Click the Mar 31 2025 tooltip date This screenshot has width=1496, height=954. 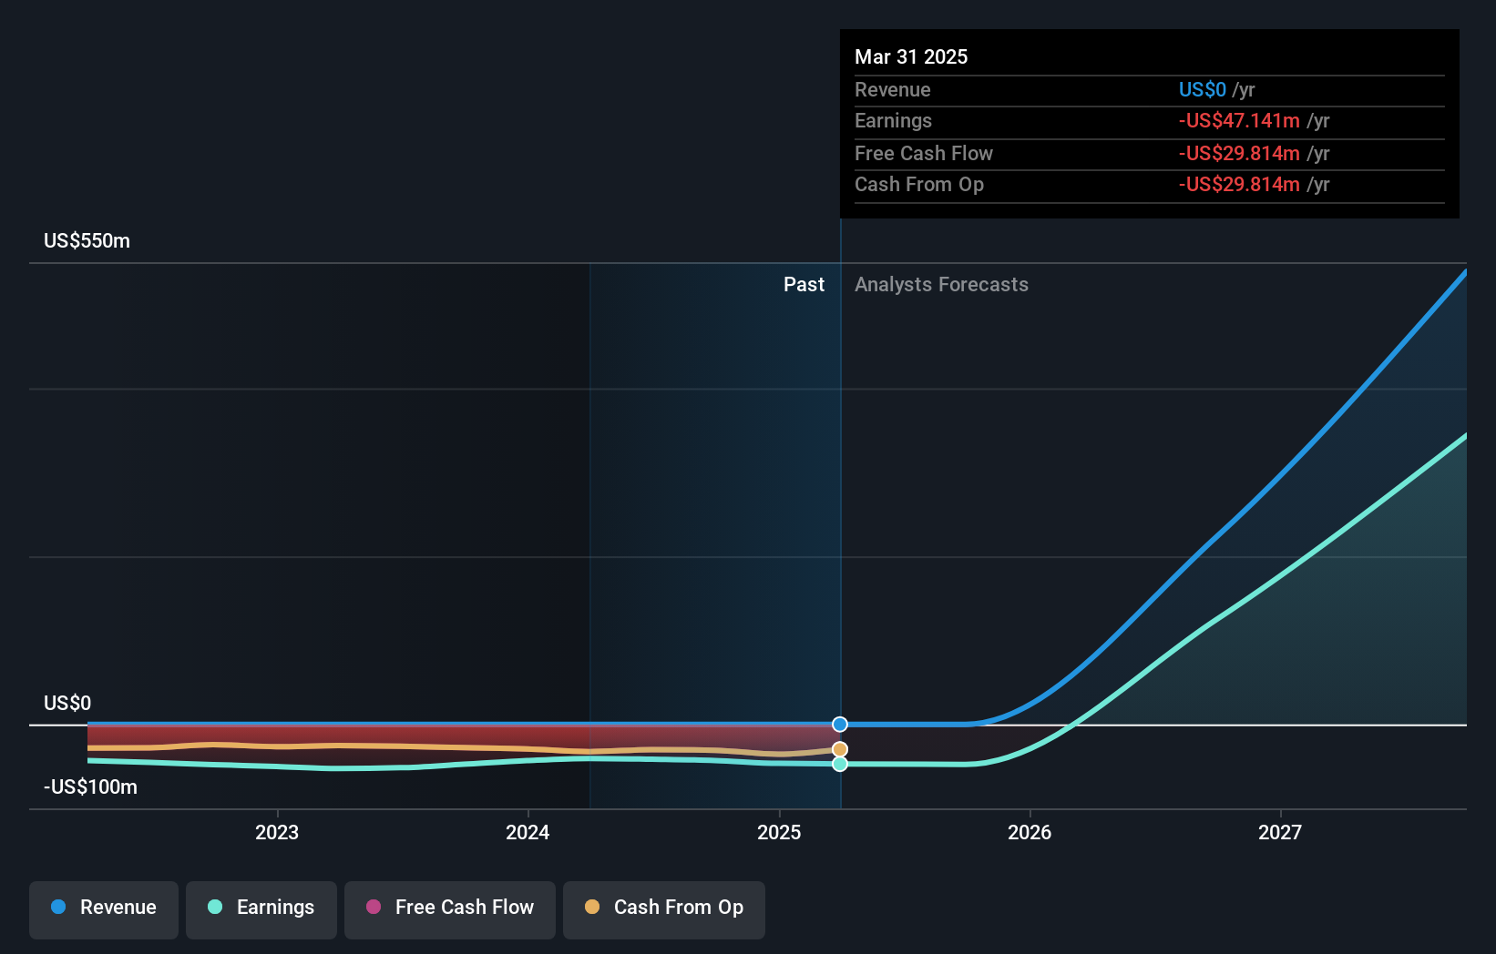911,56
